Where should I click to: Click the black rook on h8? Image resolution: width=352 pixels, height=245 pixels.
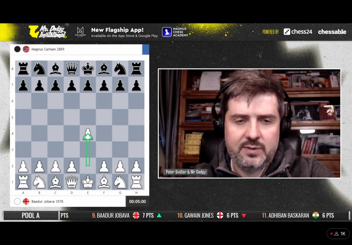coord(136,68)
